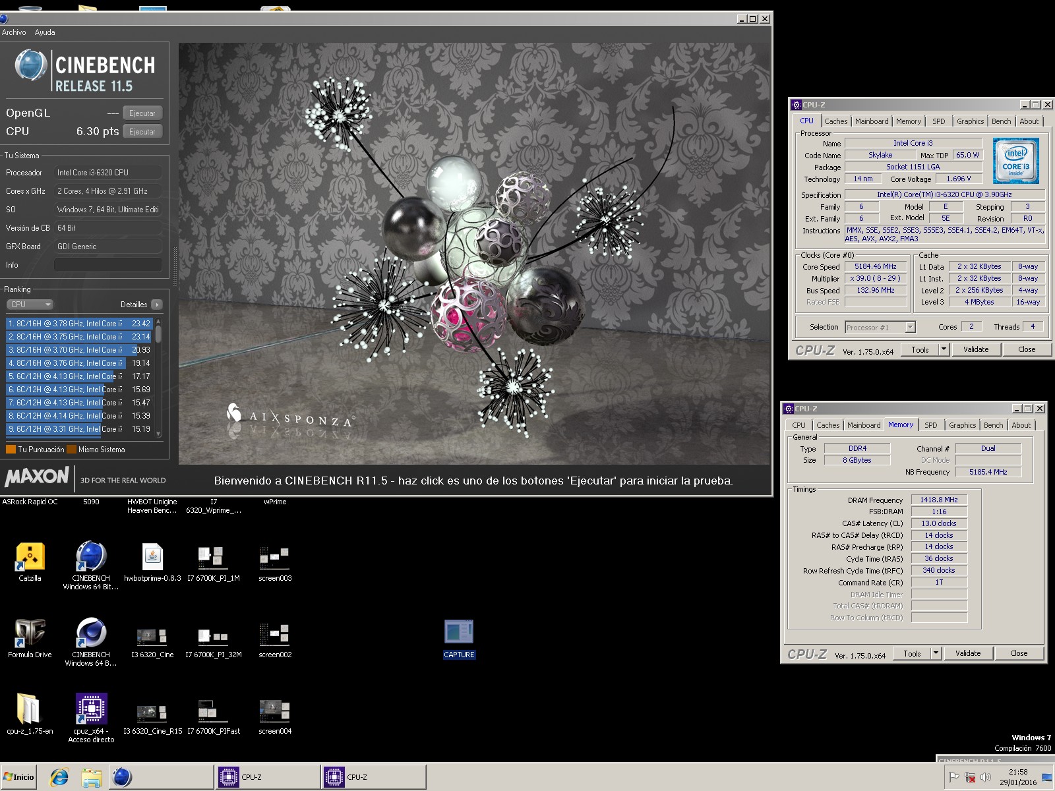Click the volume speaker tray icon

(985, 777)
